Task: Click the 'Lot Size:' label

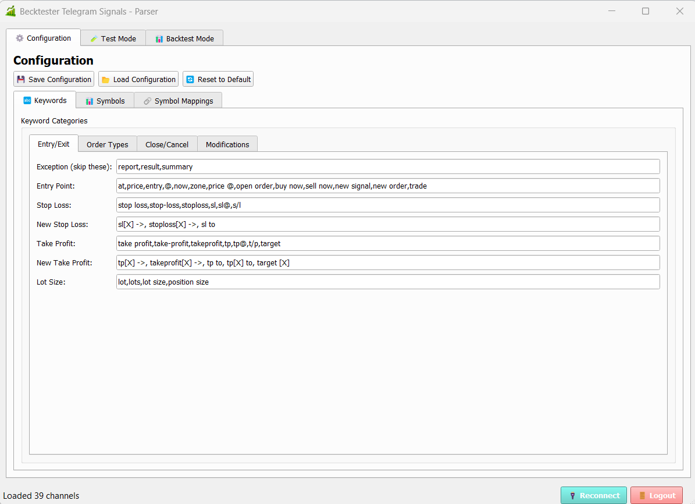Action: [x=51, y=282]
